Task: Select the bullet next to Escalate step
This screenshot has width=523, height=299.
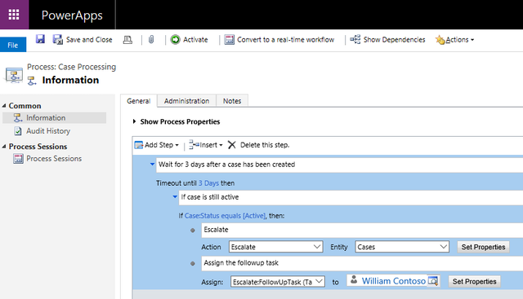Action: [x=193, y=230]
